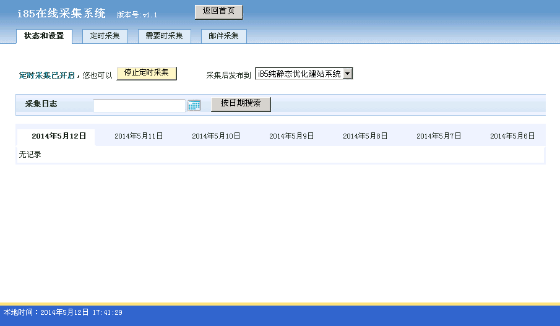560x326 pixels.
Task: Choose the 2014年5月7日 log tab
Action: pos(439,136)
